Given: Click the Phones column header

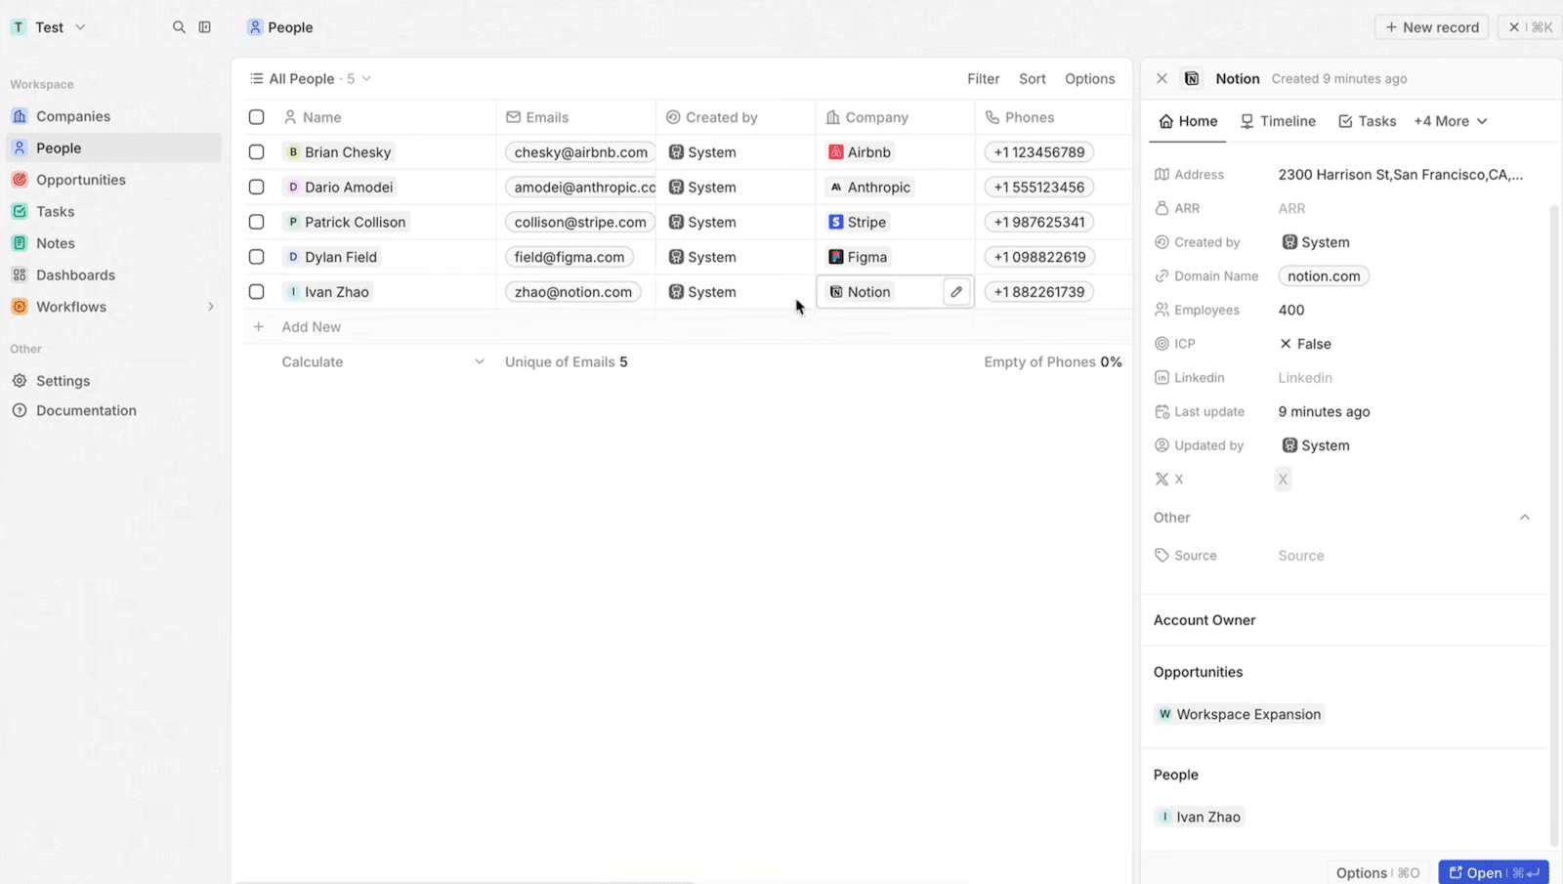Looking at the screenshot, I should [1054, 117].
